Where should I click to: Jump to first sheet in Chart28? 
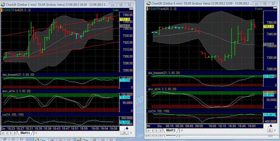[x=149, y=130]
